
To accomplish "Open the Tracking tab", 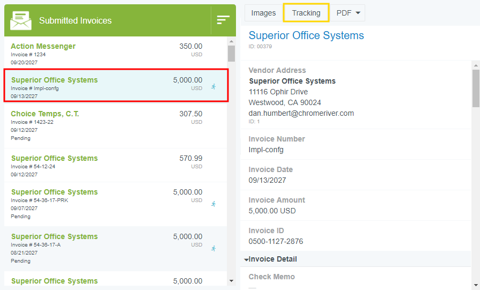I will 306,13.
